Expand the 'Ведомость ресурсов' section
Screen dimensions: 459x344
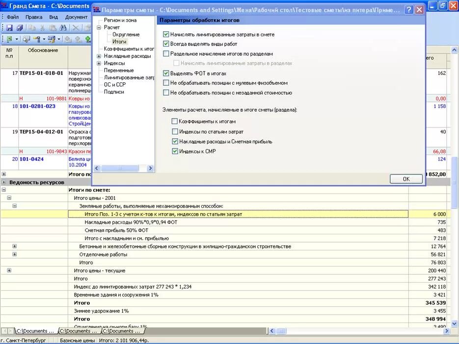click(4, 182)
